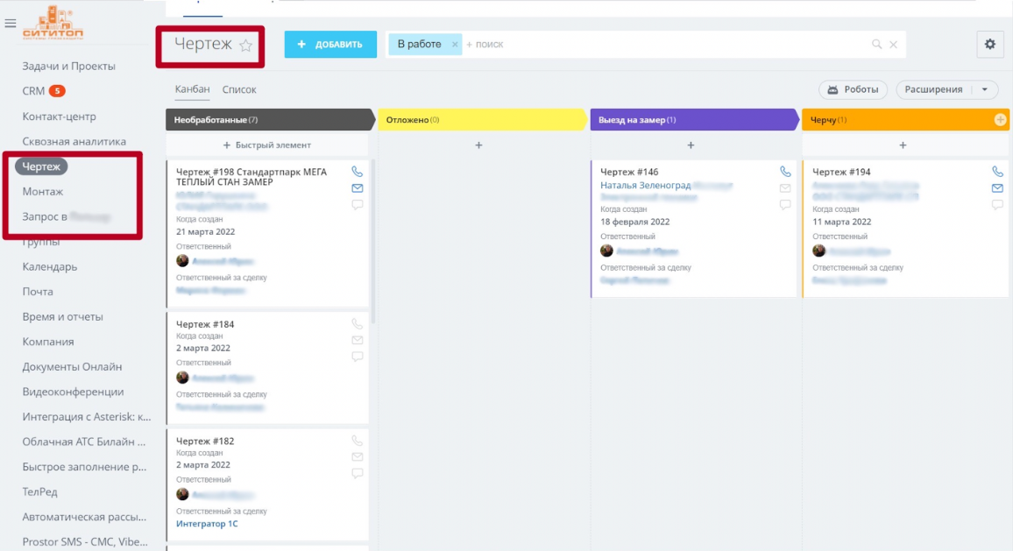Open settings gear icon
This screenshot has width=1013, height=551.
pyautogui.click(x=989, y=44)
